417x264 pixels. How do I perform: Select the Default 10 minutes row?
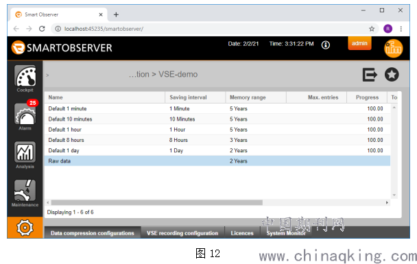pyautogui.click(x=217, y=119)
